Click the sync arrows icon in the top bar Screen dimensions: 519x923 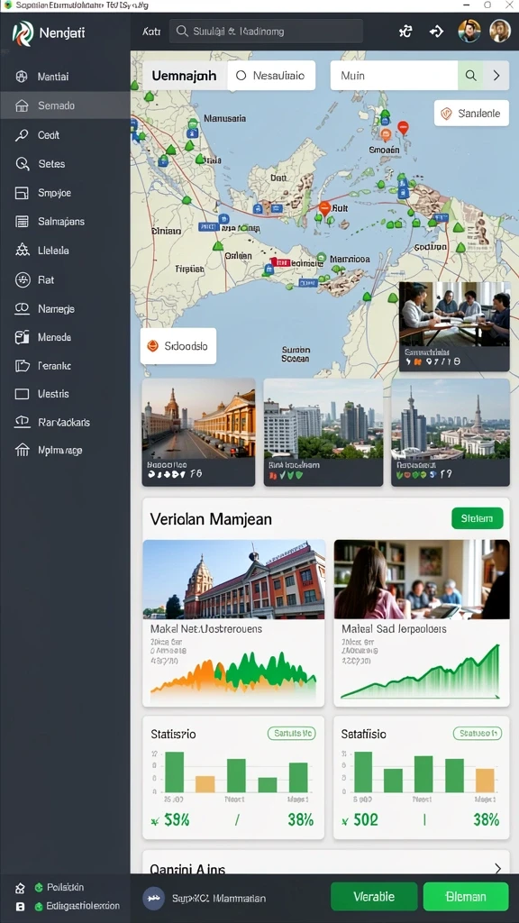405,32
